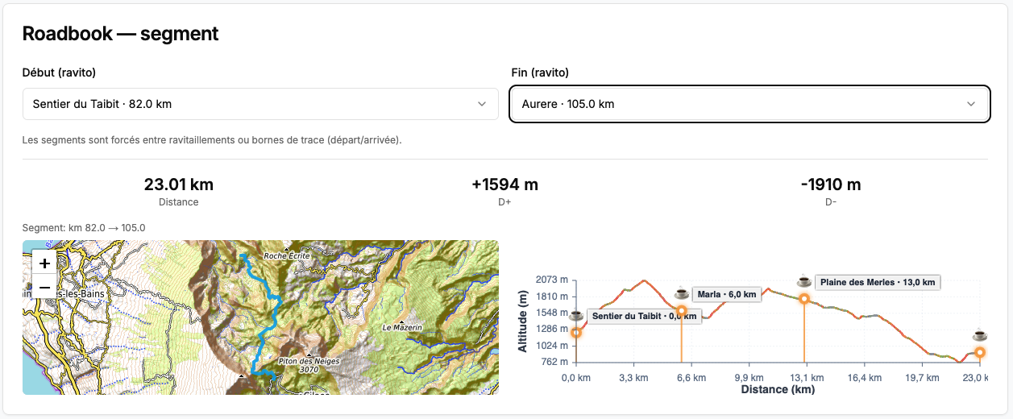Viewport: 1013px width, 419px height.
Task: Click the "Plaine des Merles · 13,0 km" label
Action: 878,282
